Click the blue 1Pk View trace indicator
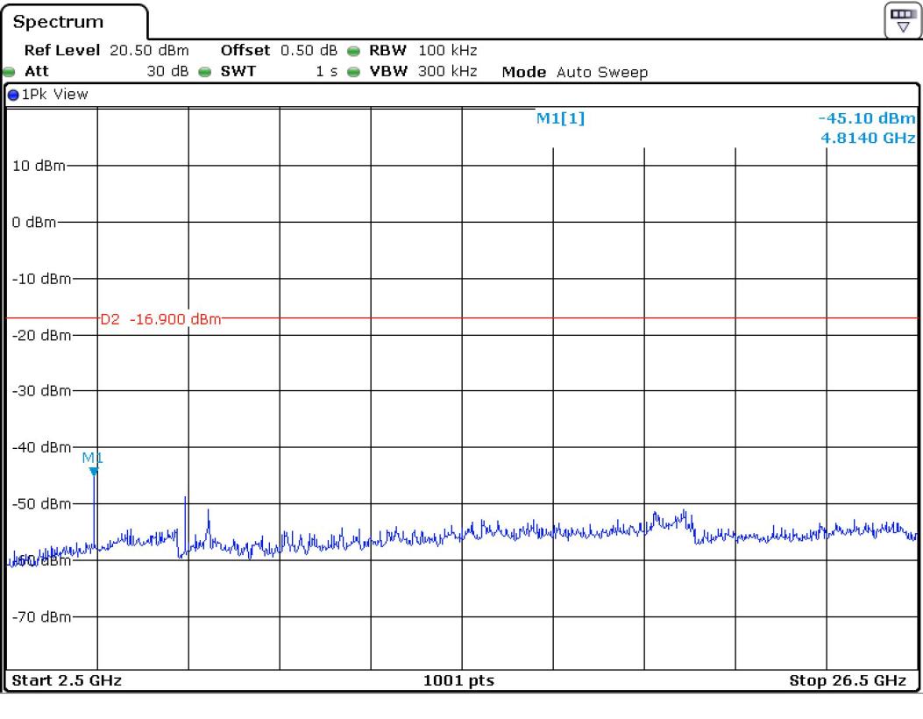The height and width of the screenshot is (719, 923). point(13,95)
